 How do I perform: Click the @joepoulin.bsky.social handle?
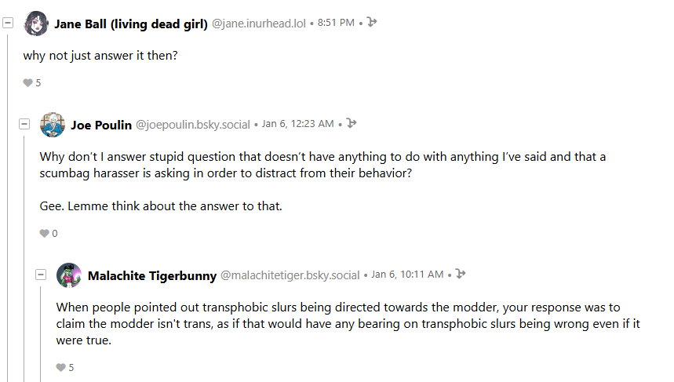193,125
